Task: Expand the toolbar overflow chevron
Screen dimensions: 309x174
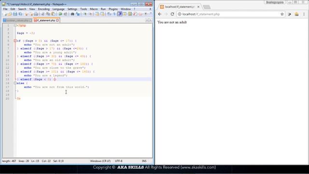Action: [x=151, y=14]
